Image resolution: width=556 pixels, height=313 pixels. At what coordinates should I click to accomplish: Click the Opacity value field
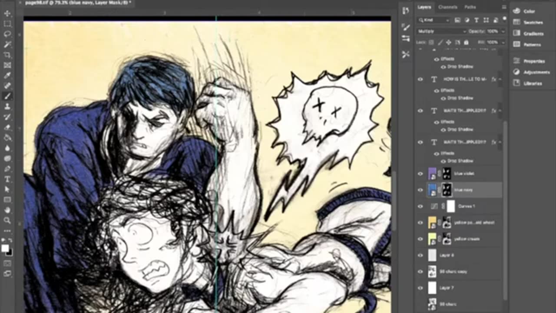coord(493,31)
